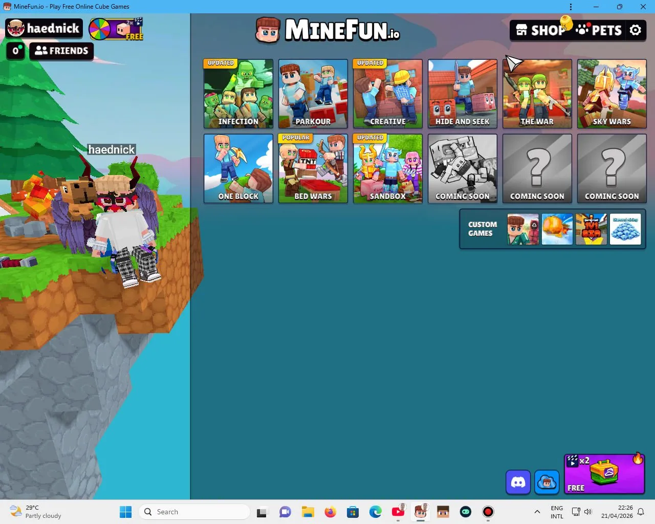Open the network status icon
Image resolution: width=655 pixels, height=524 pixels.
576,512
